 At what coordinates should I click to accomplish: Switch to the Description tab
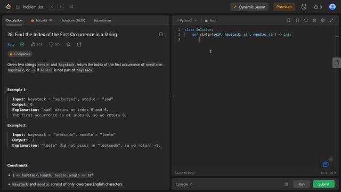[14, 20]
